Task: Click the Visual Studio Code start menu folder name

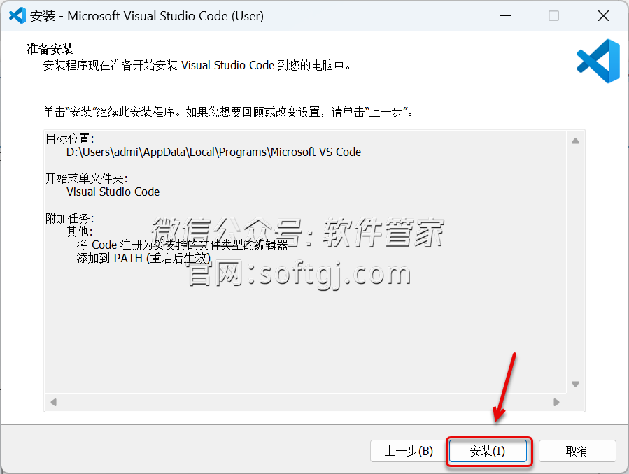Action: [113, 192]
